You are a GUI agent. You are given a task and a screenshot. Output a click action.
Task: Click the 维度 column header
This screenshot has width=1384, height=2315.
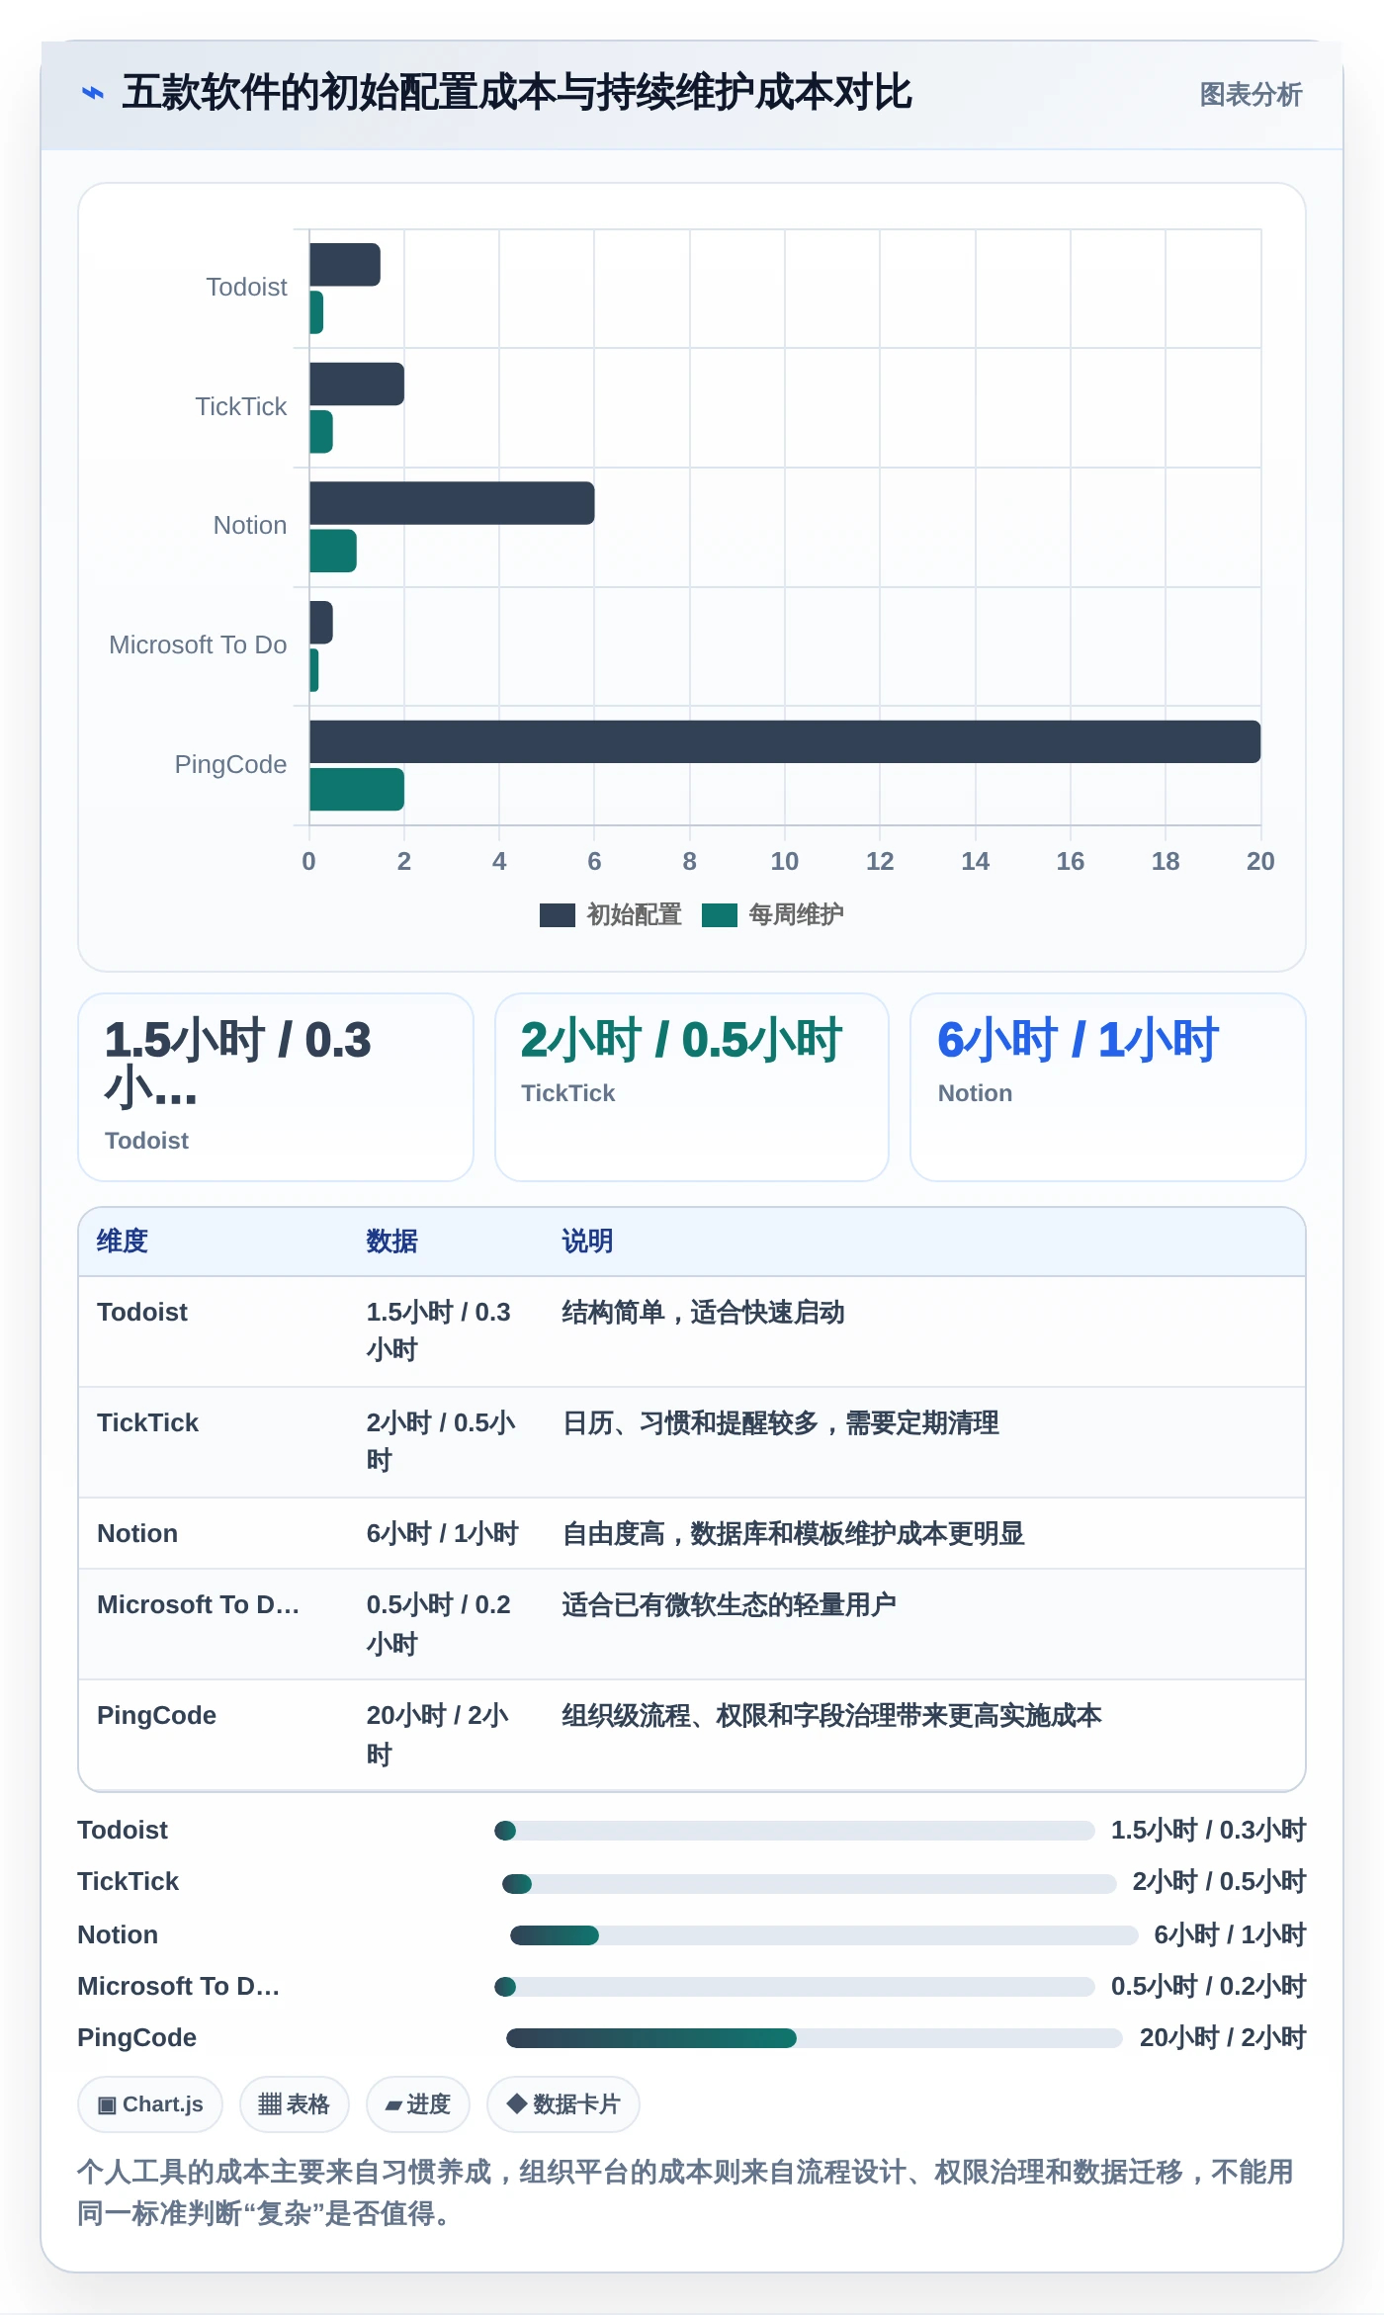pyautogui.click(x=123, y=1242)
